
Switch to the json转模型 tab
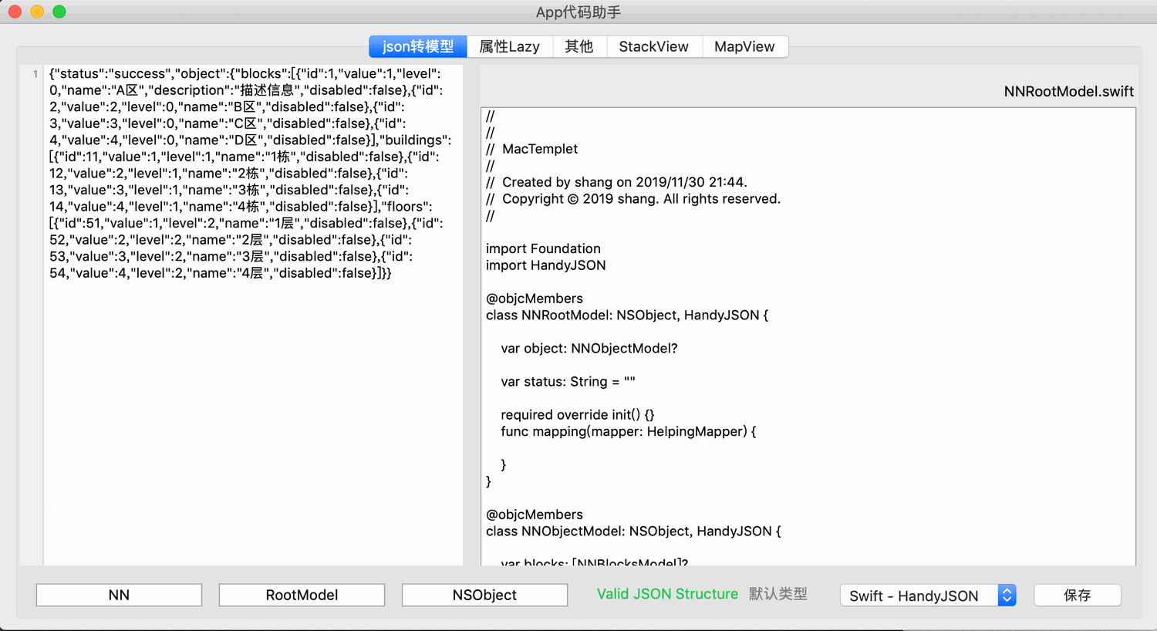coord(418,46)
